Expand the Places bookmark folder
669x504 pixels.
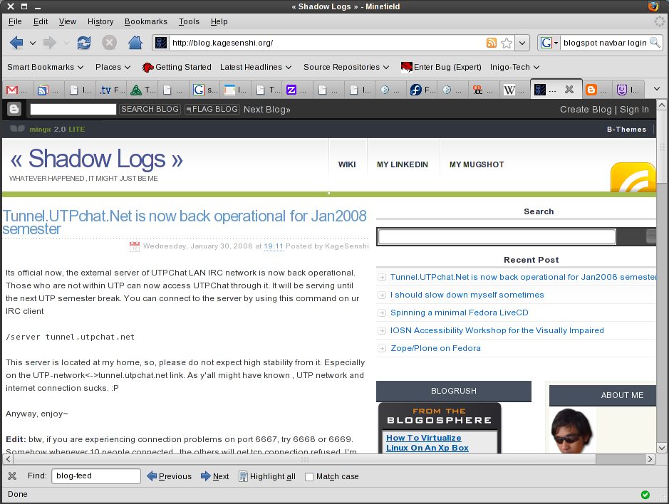113,67
